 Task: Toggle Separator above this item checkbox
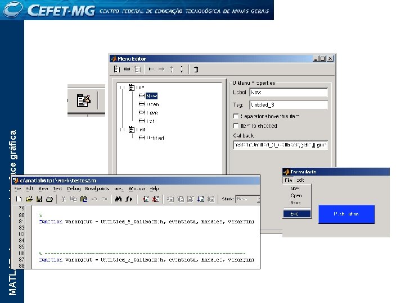click(236, 116)
